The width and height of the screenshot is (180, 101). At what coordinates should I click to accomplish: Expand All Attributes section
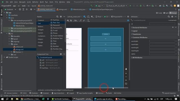[x=132, y=58]
